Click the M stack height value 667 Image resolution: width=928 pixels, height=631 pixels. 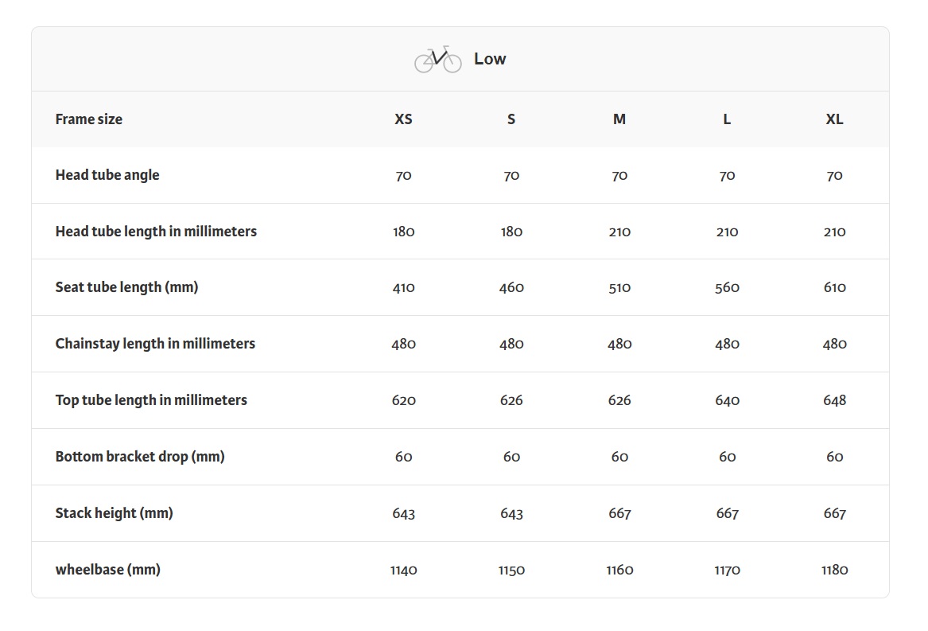[x=619, y=513]
